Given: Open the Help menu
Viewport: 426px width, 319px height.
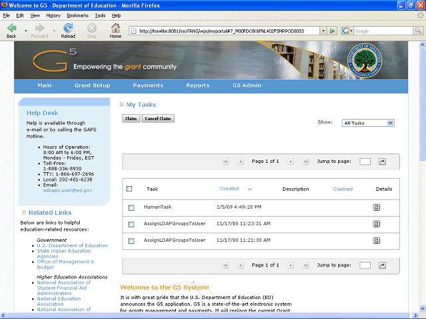Looking at the screenshot, I should [x=116, y=16].
